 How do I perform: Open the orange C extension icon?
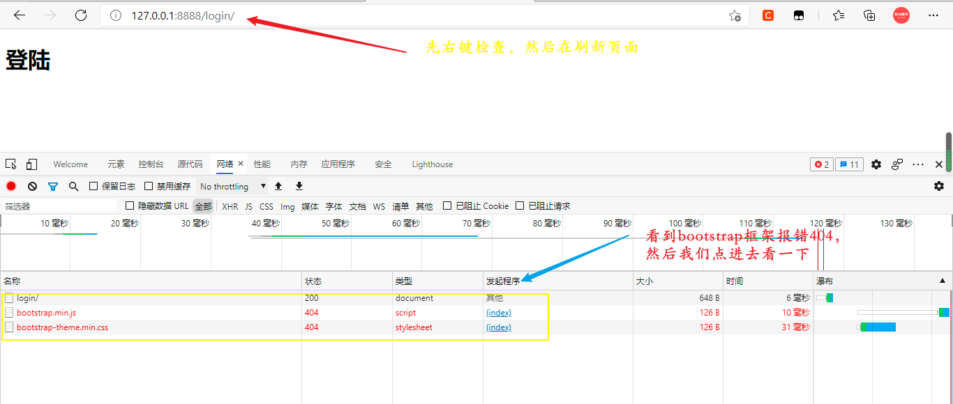click(768, 15)
